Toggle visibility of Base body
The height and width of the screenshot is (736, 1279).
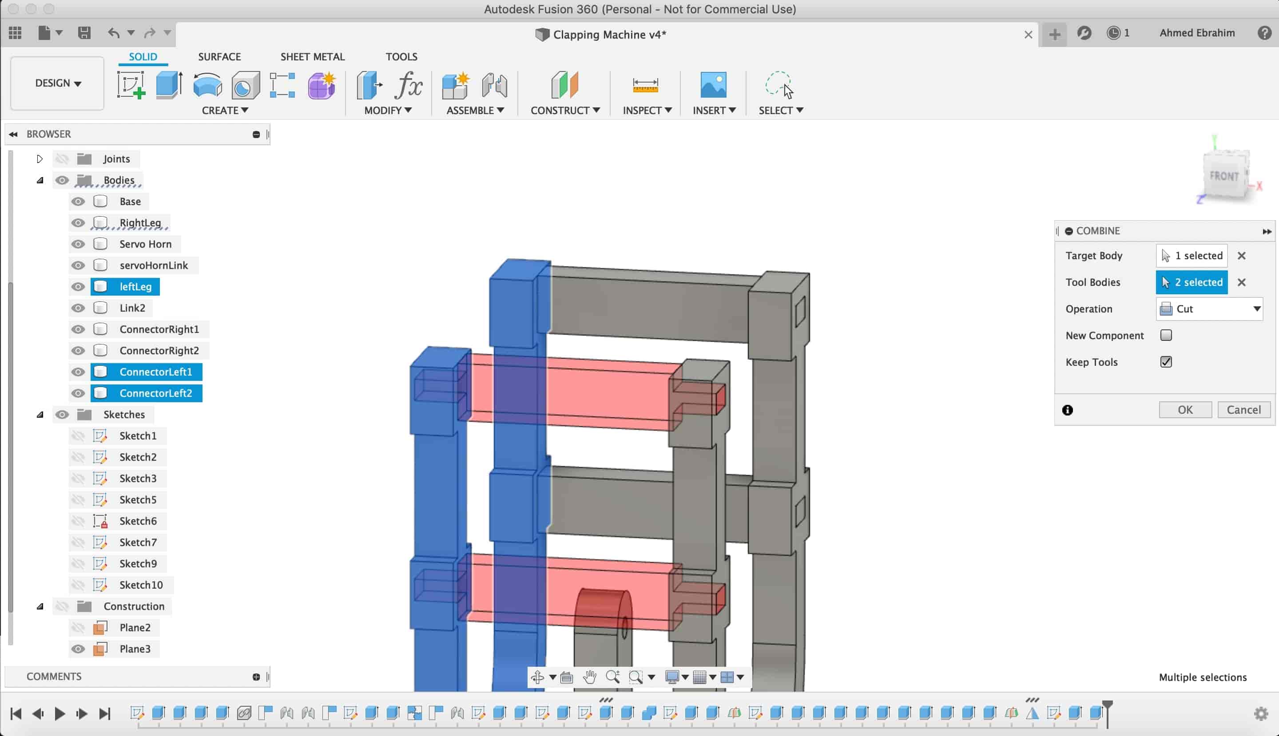click(78, 201)
